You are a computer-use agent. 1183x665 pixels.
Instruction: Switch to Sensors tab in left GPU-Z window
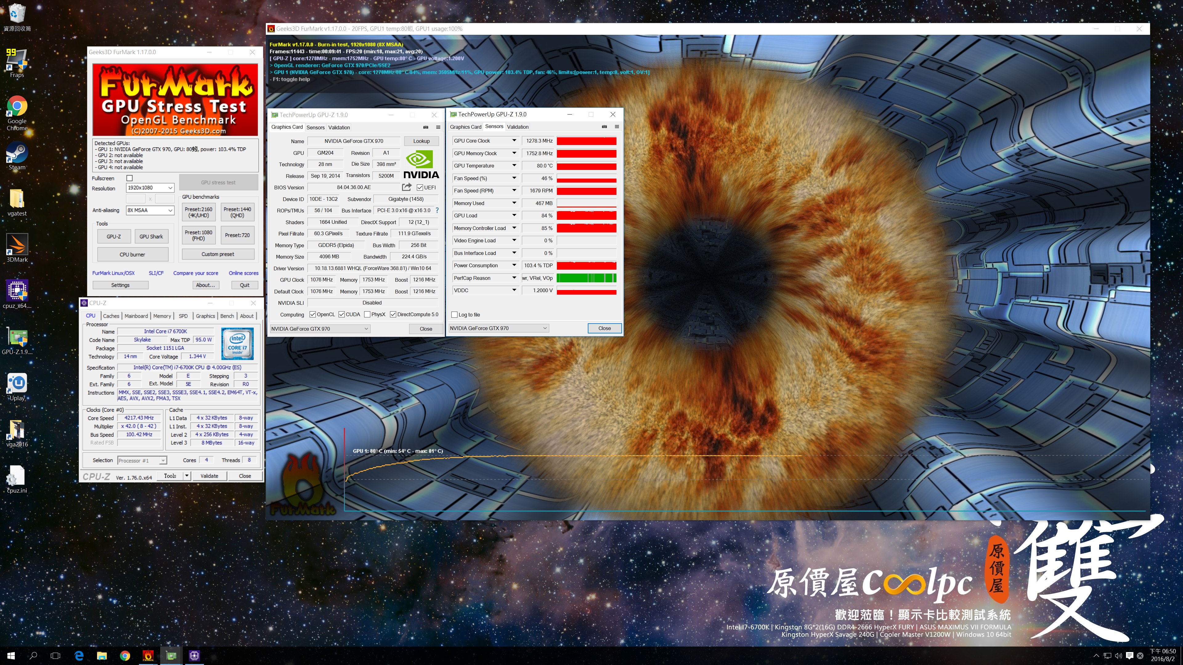(x=315, y=127)
